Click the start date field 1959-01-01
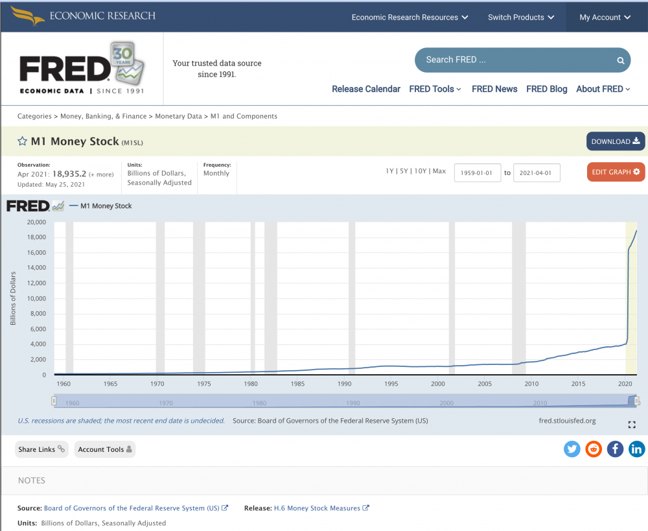 pyautogui.click(x=478, y=173)
